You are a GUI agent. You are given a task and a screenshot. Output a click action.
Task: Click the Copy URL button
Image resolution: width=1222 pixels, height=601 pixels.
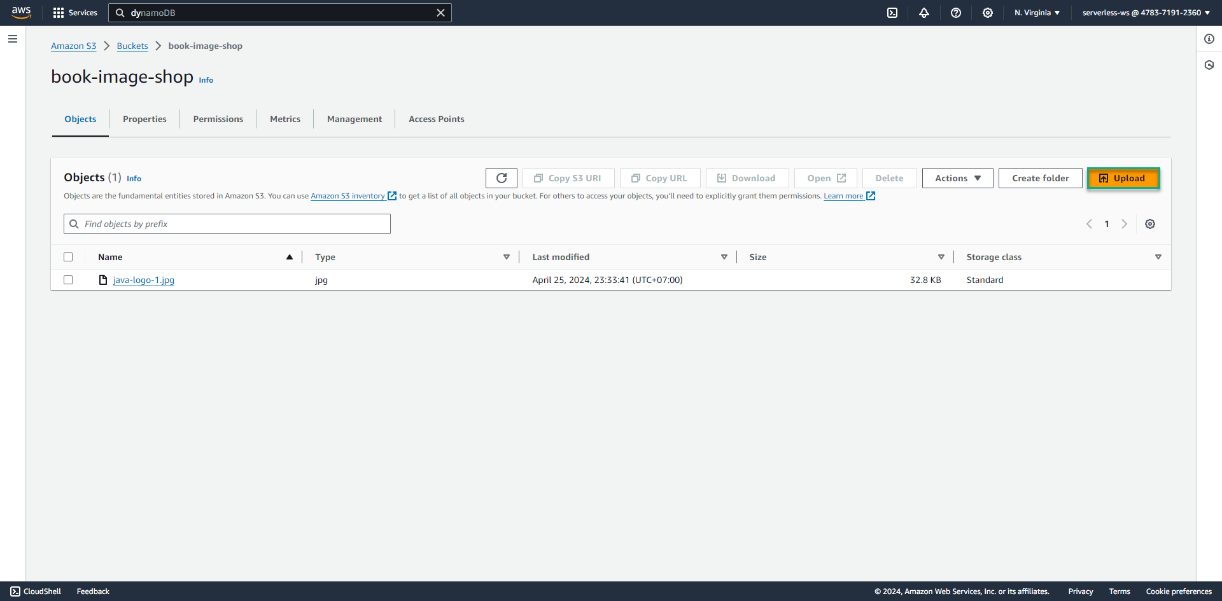tap(660, 178)
